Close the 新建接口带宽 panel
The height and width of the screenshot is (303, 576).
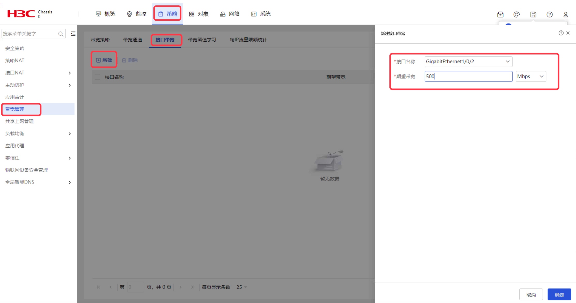tap(568, 33)
